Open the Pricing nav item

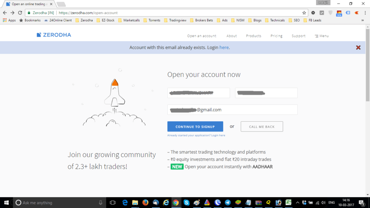click(276, 36)
